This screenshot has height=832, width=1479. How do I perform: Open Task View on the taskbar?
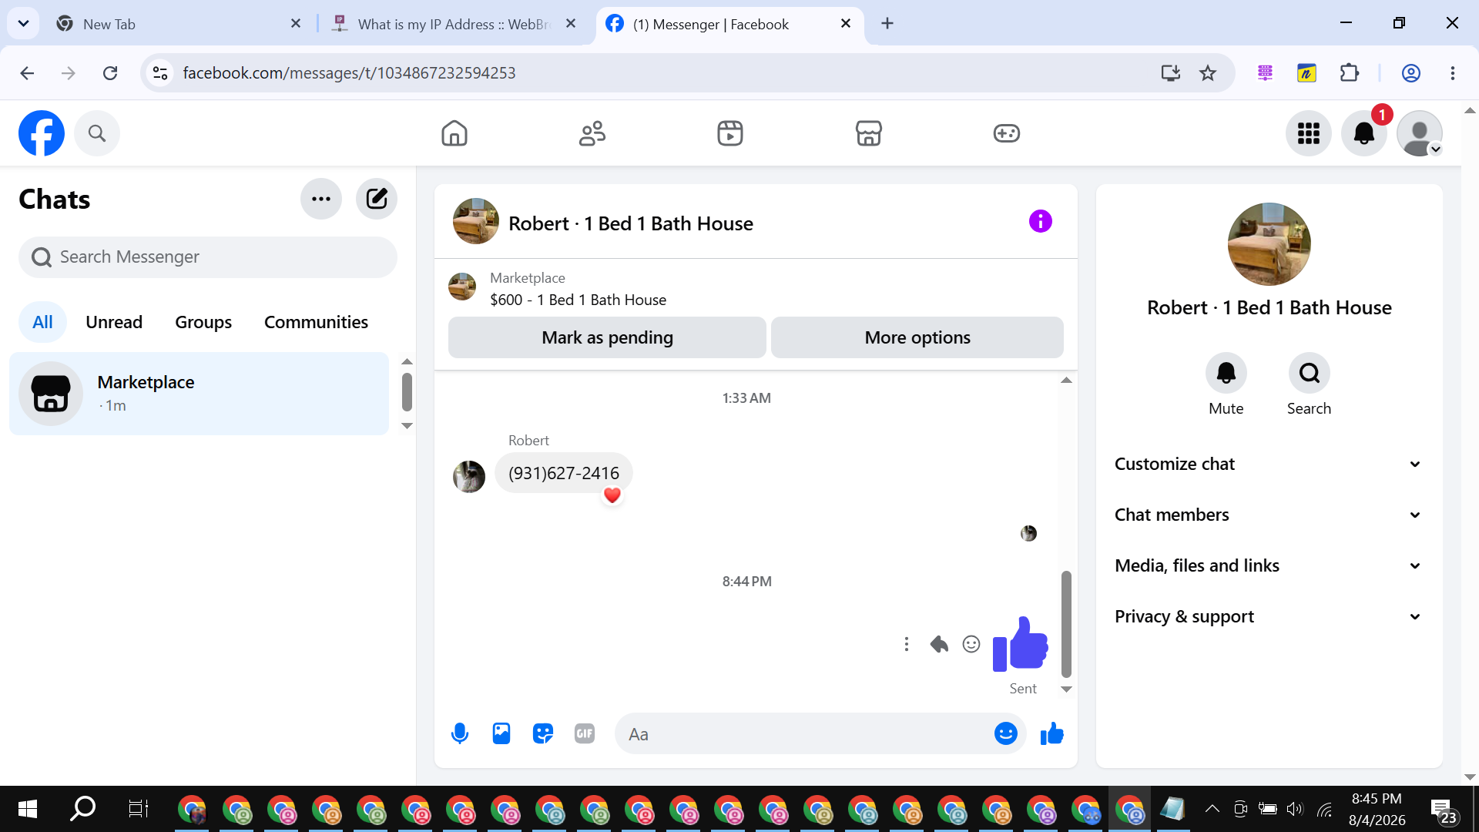(x=138, y=809)
